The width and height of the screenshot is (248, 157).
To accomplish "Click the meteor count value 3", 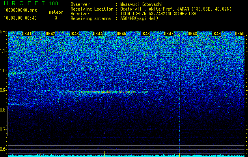I will [56, 18].
